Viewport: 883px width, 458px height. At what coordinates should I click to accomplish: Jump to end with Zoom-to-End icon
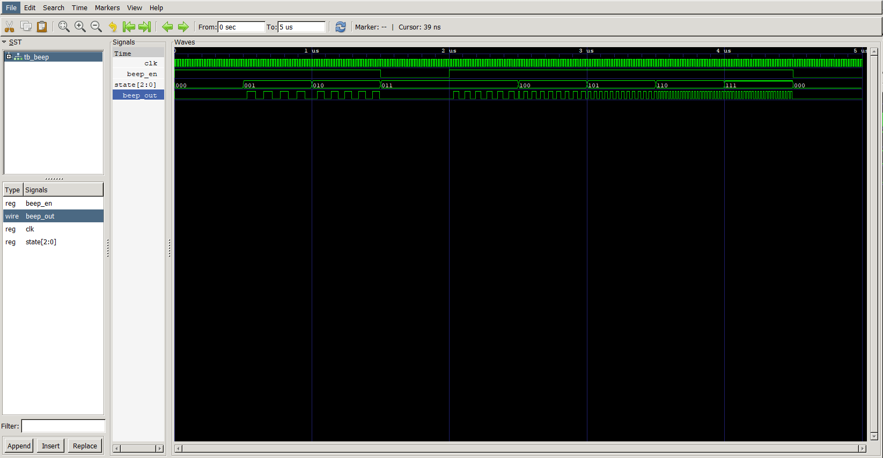[x=145, y=27]
